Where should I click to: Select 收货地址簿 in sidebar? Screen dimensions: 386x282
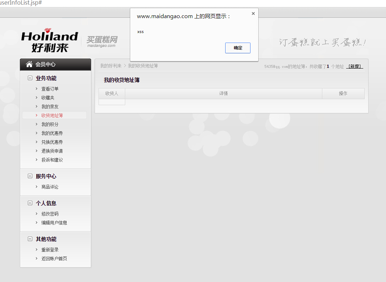click(x=52, y=115)
